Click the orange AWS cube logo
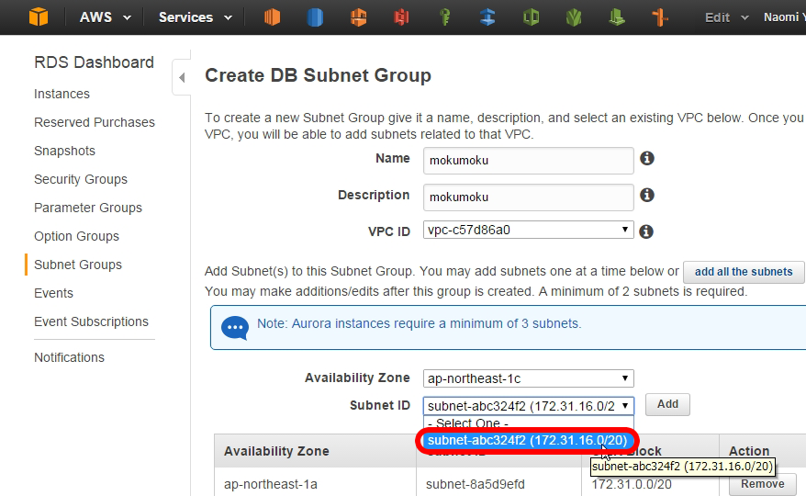 click(39, 17)
